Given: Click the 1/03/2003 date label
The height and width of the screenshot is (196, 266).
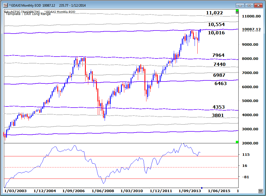Looking at the screenshot, I should point(16,191).
